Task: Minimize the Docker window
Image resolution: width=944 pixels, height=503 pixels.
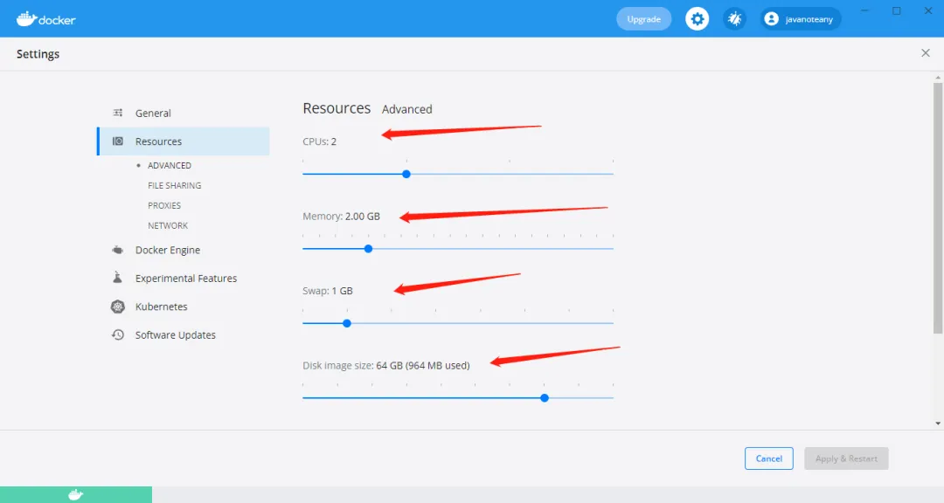Action: (864, 10)
